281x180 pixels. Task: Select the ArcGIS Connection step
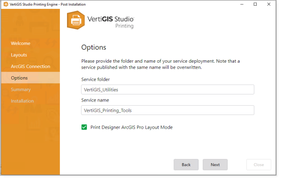30,66
